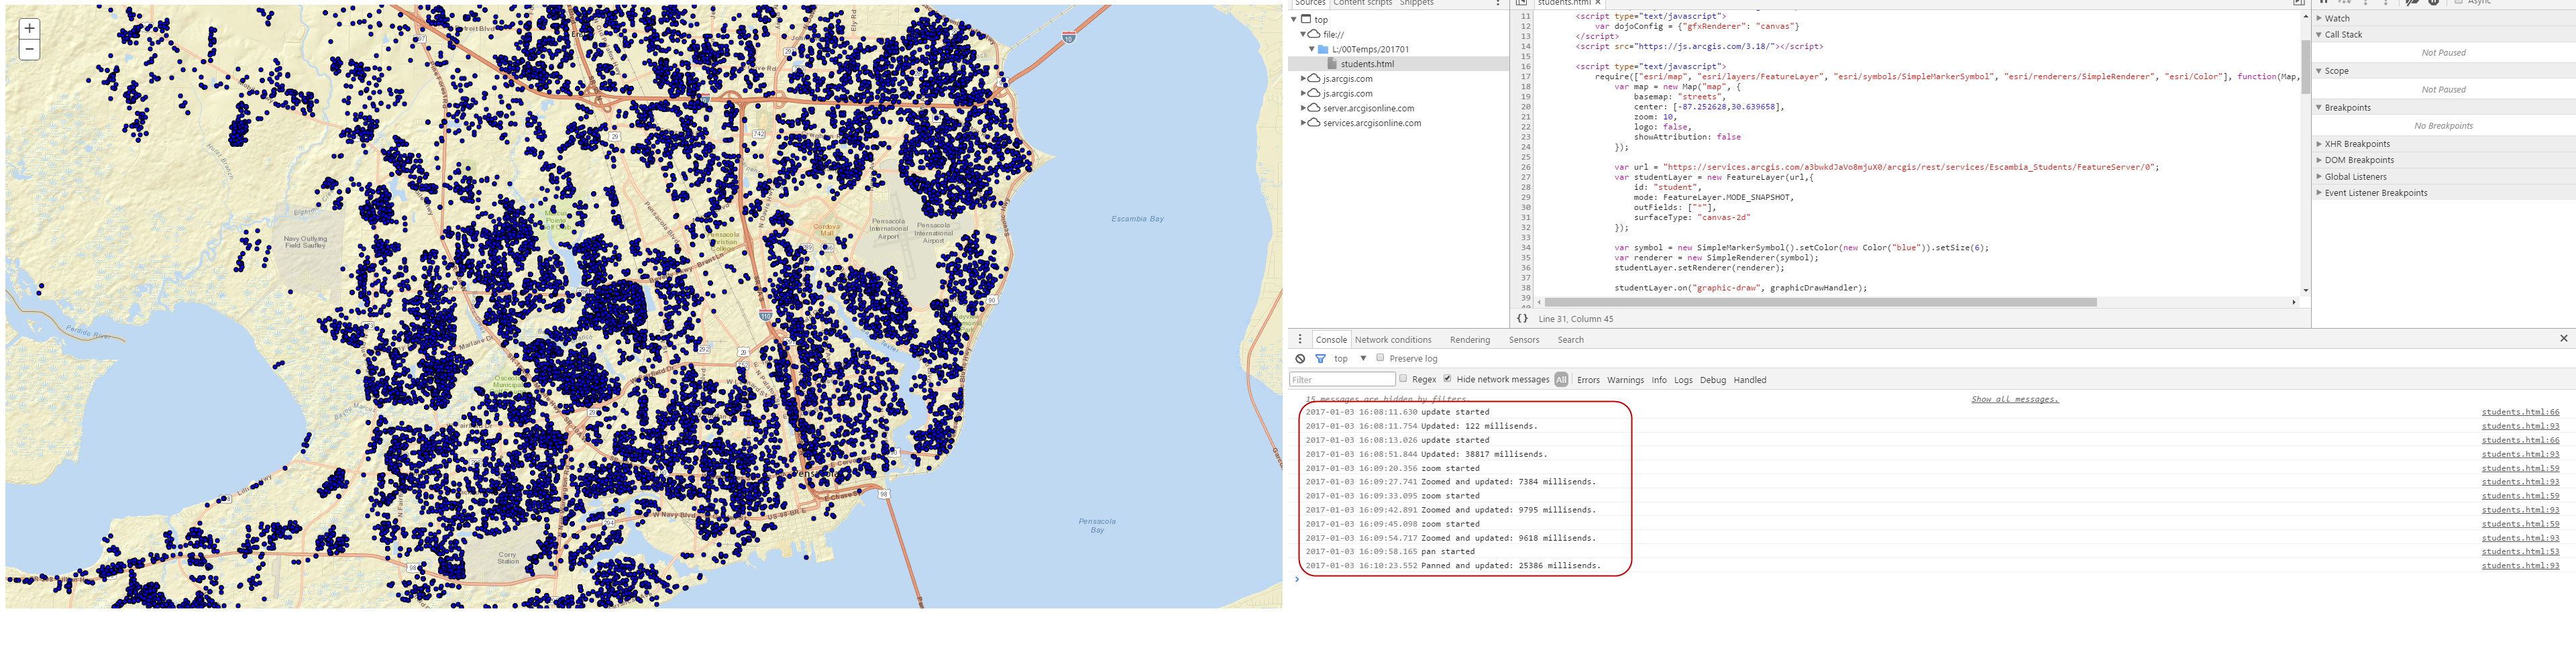Zoom out on the map
This screenshot has width=2576, height=648.
pyautogui.click(x=29, y=49)
